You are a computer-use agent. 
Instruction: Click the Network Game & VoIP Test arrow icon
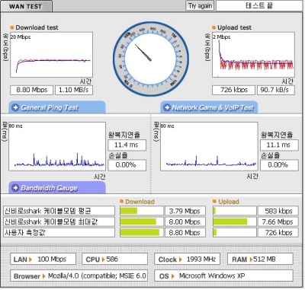coord(167,107)
